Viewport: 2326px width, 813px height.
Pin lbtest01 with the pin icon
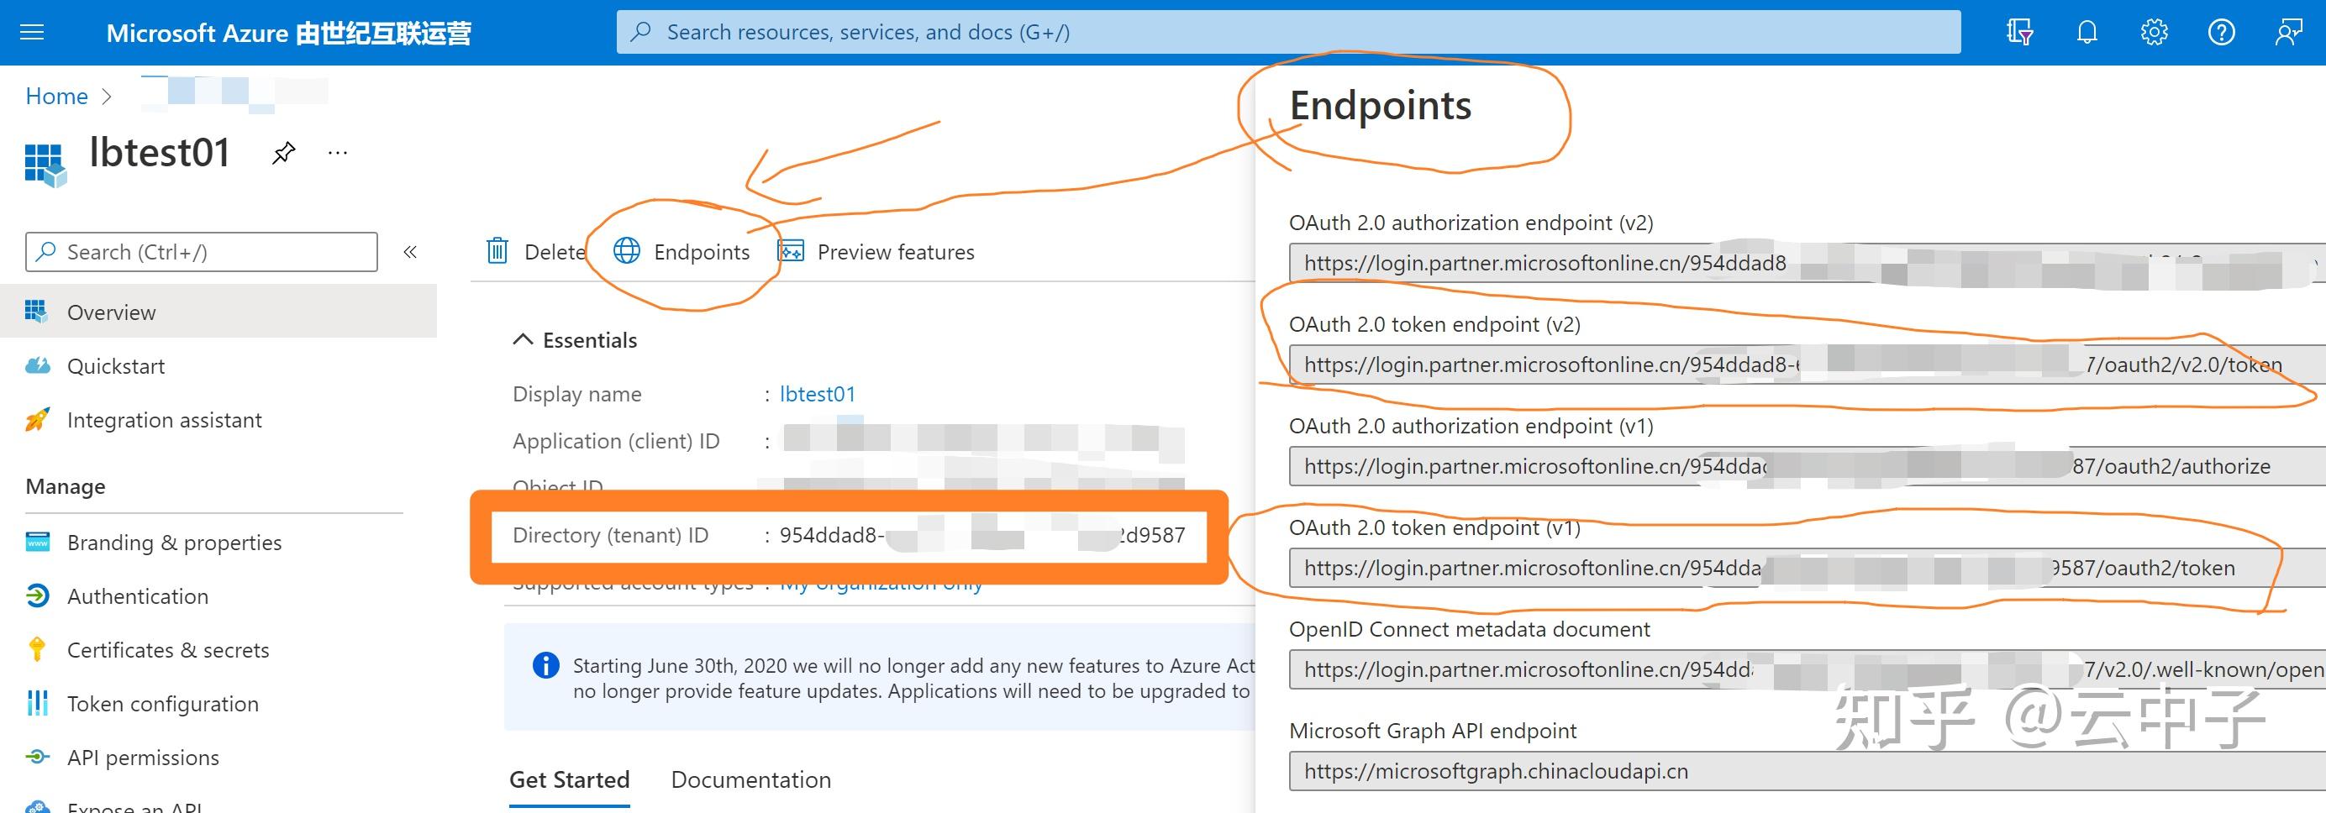283,153
